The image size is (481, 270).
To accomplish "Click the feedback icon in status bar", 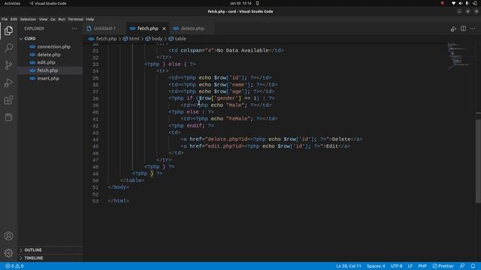I will point(462,266).
